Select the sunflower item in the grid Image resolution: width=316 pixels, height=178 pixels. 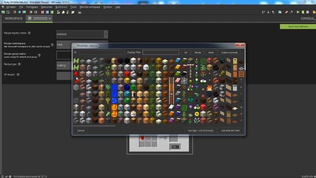pyautogui.click(x=197, y=114)
